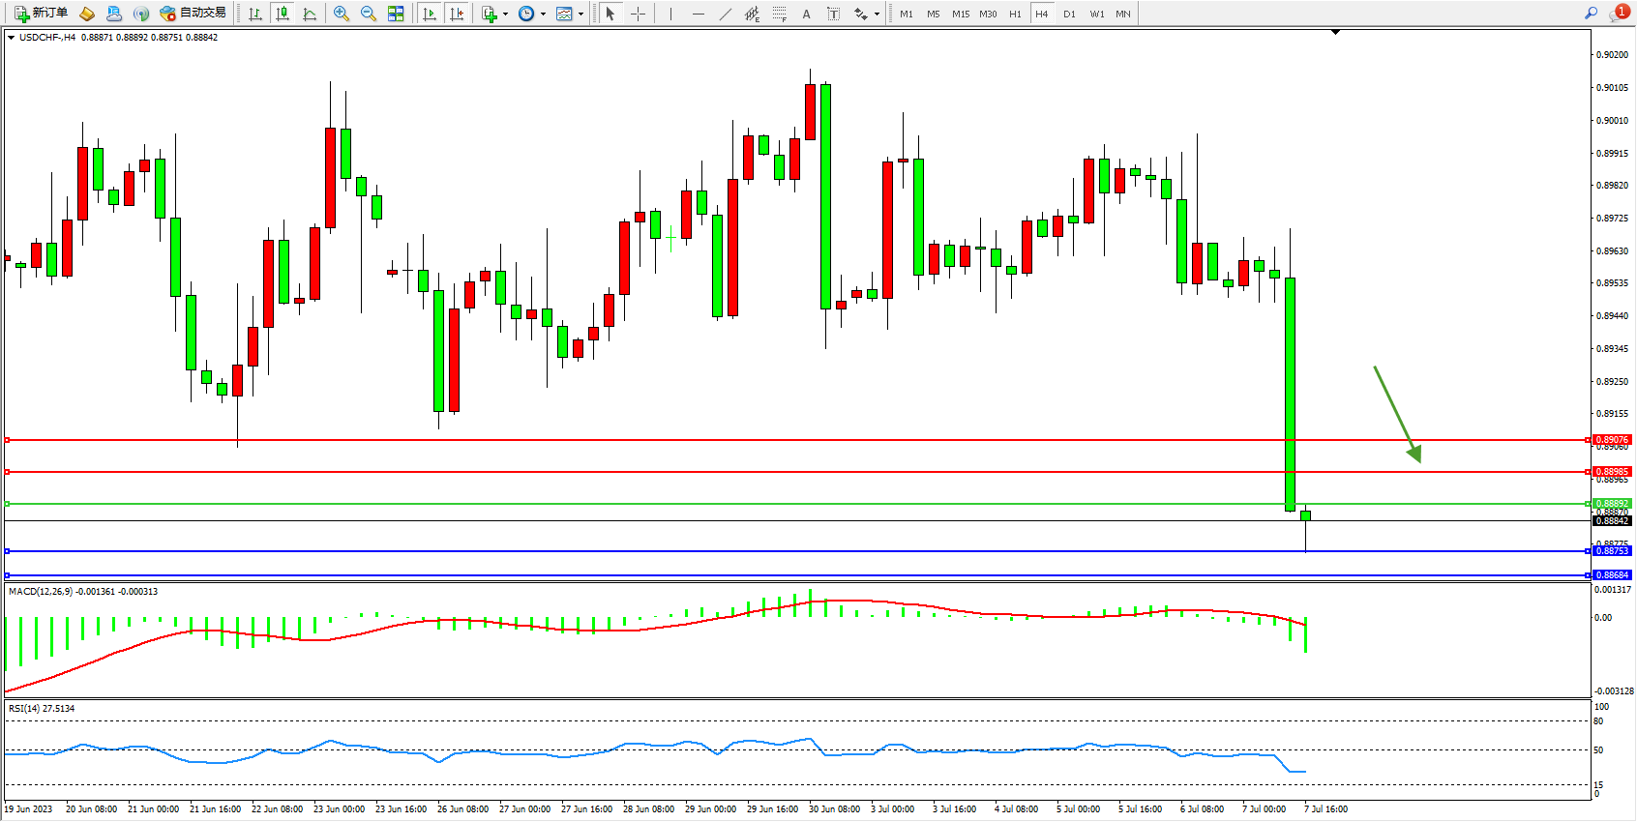Screen dimensions: 1637x822
Task: Click the zoom out magnifier icon
Action: pos(369,14)
